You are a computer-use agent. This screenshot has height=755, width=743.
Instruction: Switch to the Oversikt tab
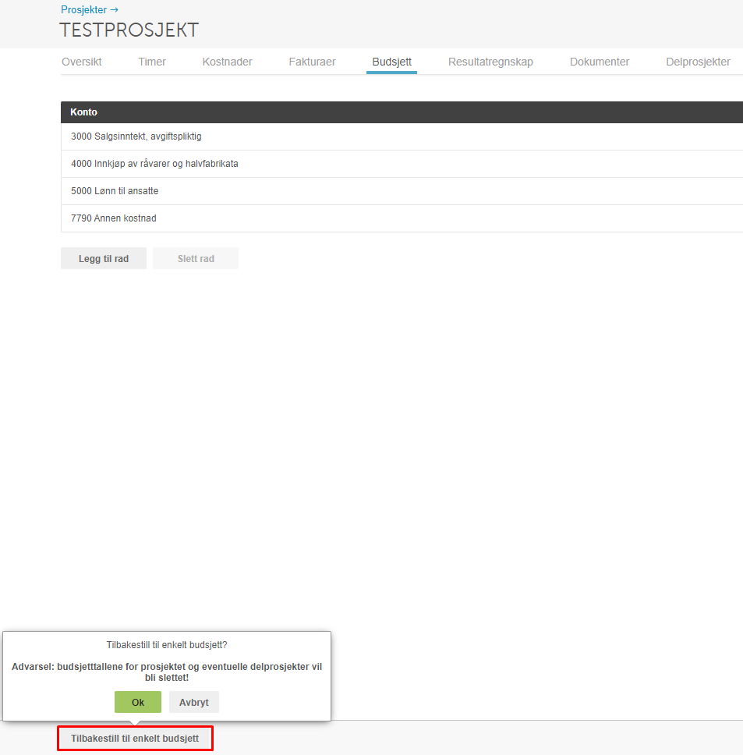[x=82, y=62]
